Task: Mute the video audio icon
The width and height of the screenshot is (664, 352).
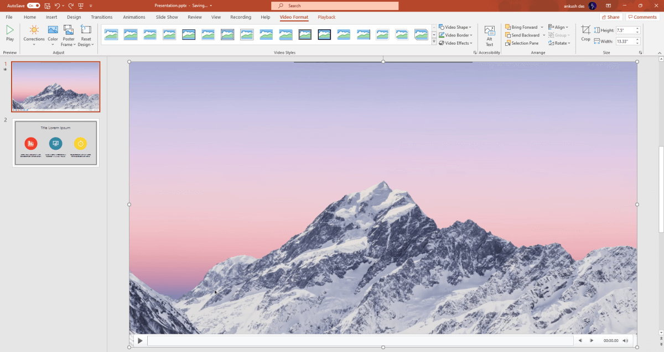Action: point(625,340)
